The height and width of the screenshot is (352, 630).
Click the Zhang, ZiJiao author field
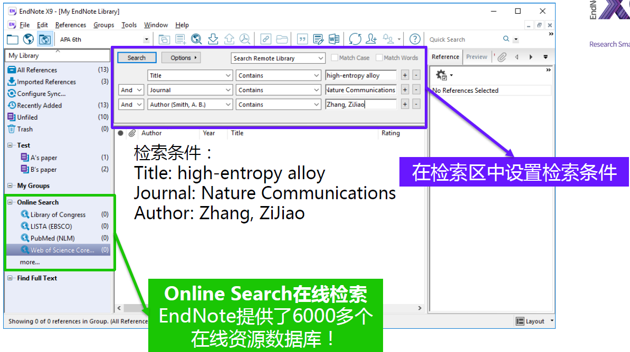click(x=361, y=104)
